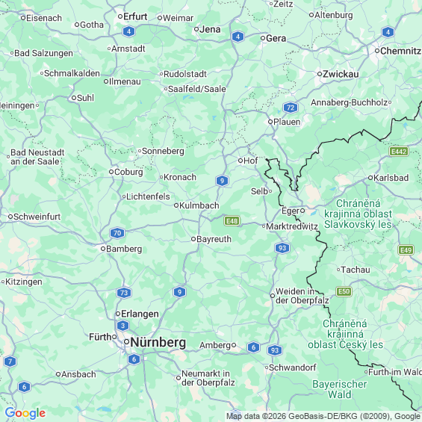
Task: Click the Slavkovský les protected area label
Action: point(358,214)
